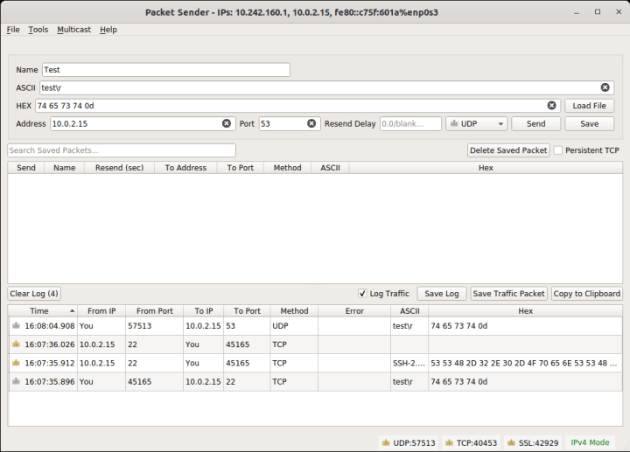Click the icon on the 16:07:35.912 log row
This screenshot has height=452, width=630.
click(x=16, y=363)
